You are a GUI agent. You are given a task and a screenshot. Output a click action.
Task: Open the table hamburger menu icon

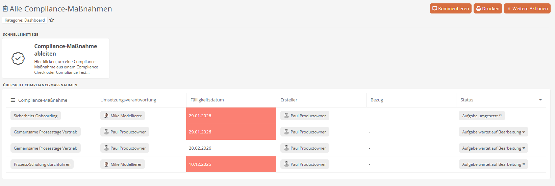coord(13,100)
